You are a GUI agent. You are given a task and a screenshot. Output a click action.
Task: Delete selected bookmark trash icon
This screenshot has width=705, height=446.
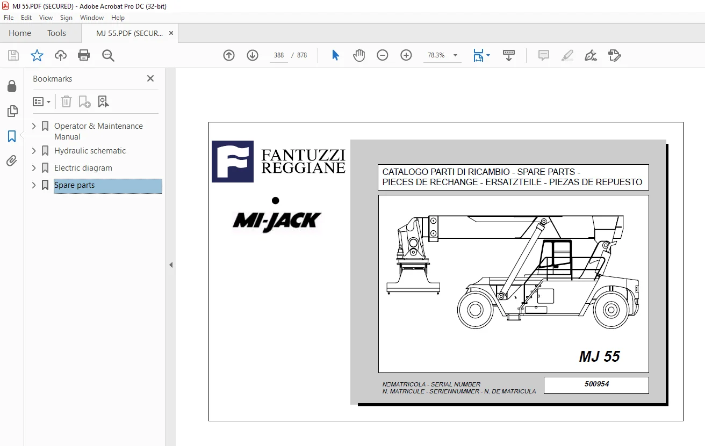tap(66, 101)
